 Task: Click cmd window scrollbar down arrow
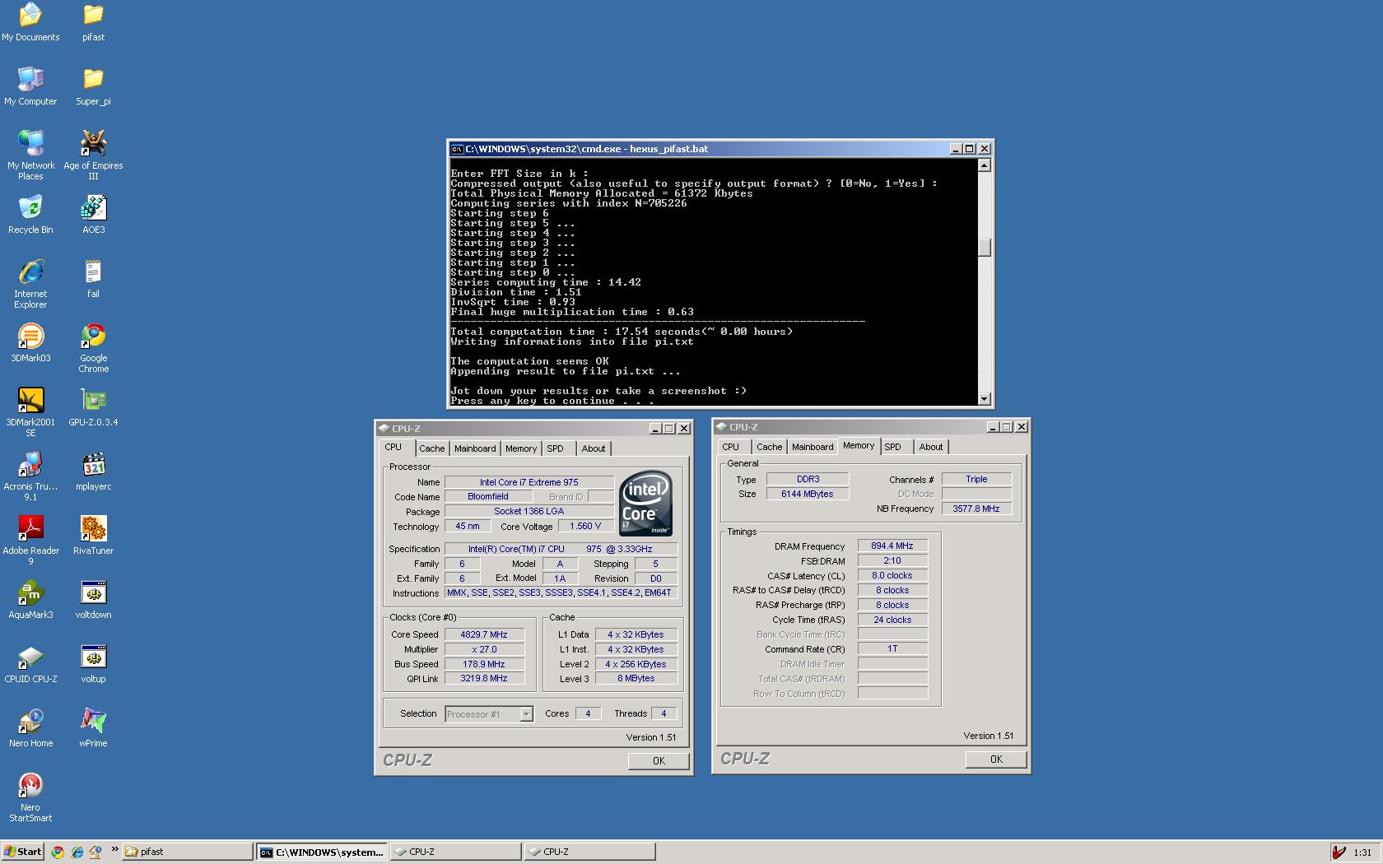tap(984, 399)
